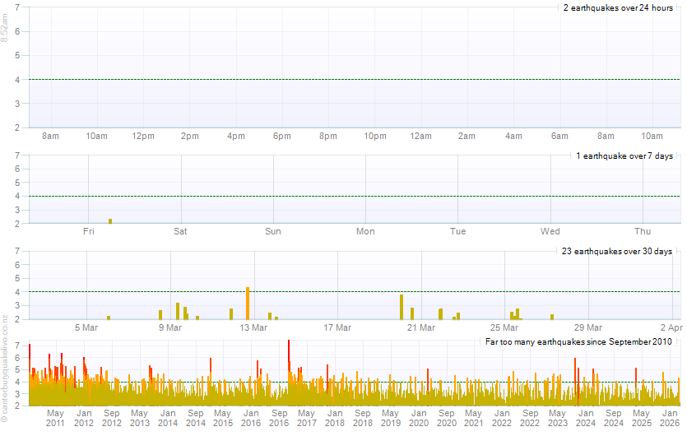Click the single earthquake bar after Fri

pos(110,220)
